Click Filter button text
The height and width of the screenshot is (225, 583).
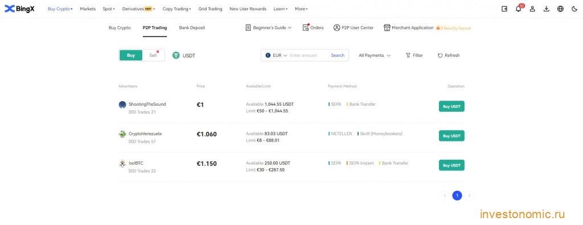418,55
